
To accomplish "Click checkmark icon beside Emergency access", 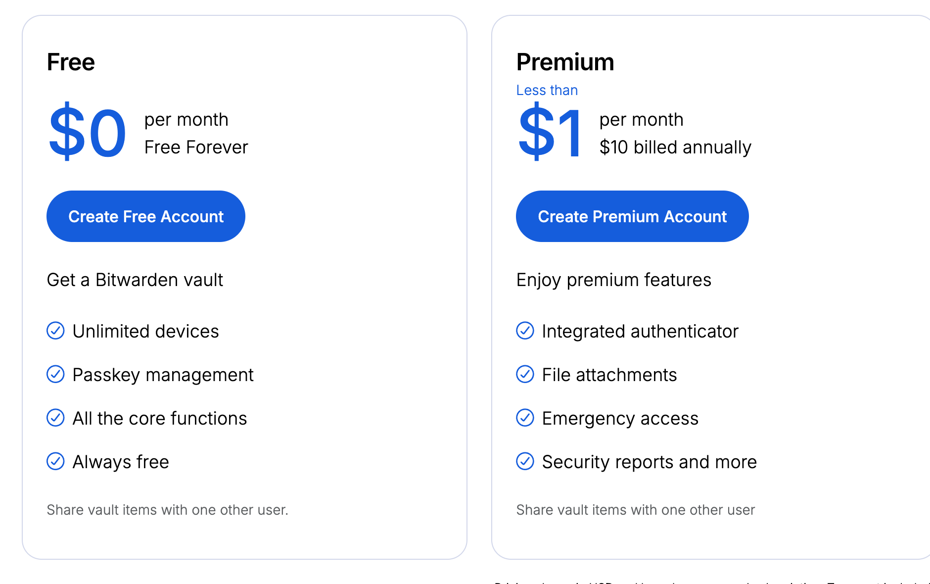I will tap(525, 418).
